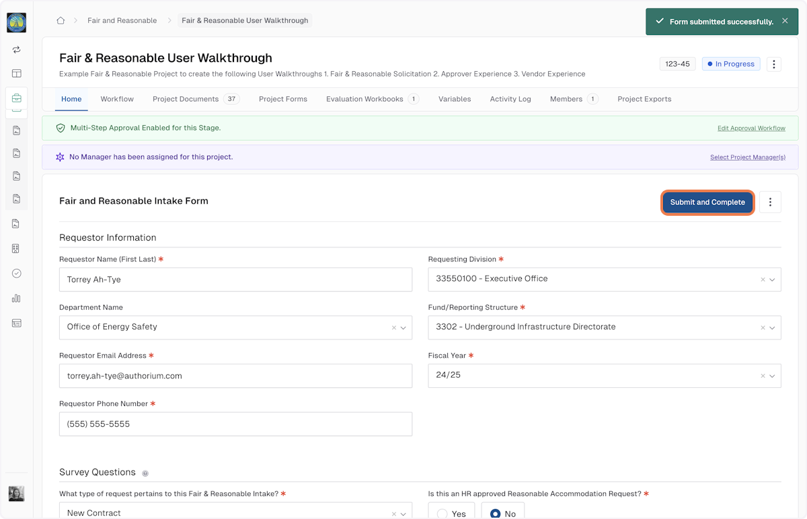Click the In Progress status badge
Image resolution: width=807 pixels, height=519 pixels.
[x=731, y=64]
